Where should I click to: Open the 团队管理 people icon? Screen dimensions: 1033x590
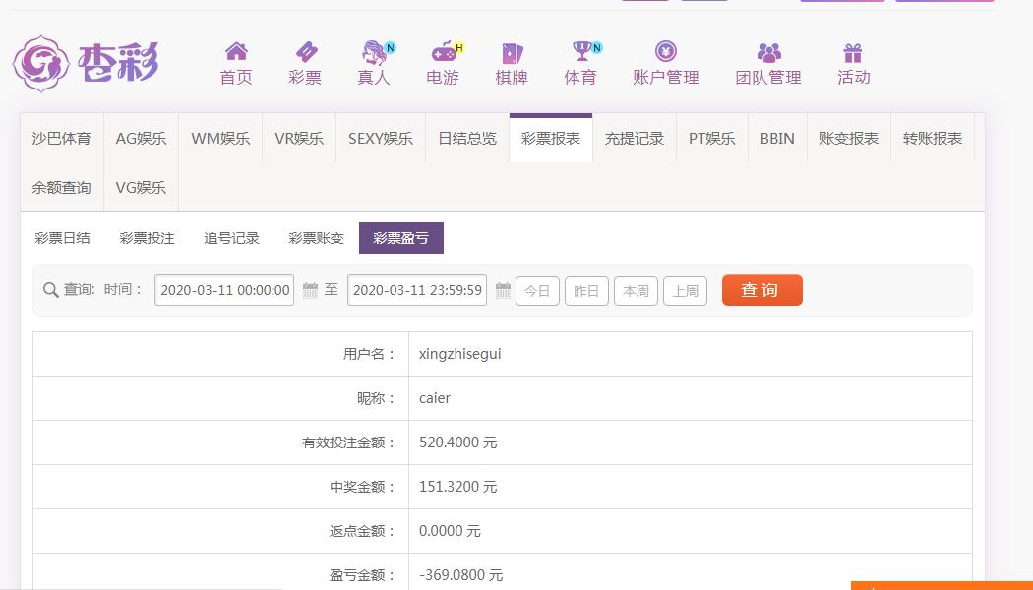click(768, 52)
